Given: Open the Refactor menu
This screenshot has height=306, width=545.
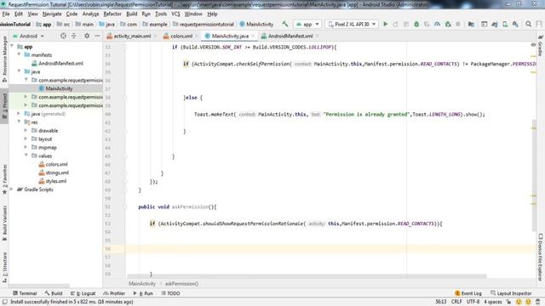Looking at the screenshot, I should tap(112, 14).
